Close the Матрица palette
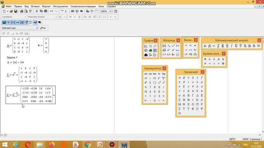The height and width of the screenshot is (148, 264). click(x=178, y=40)
